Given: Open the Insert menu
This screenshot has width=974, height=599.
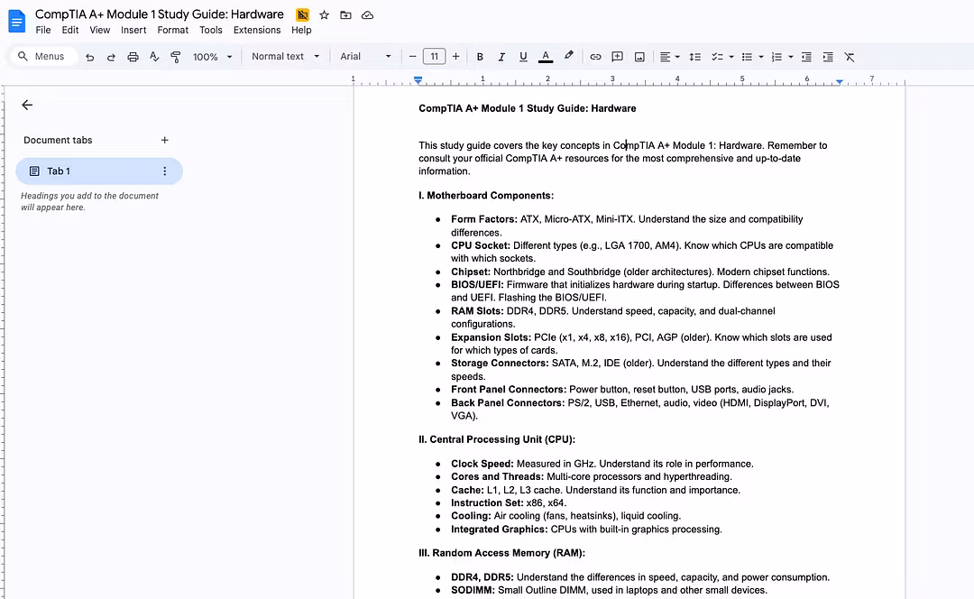Looking at the screenshot, I should [133, 30].
